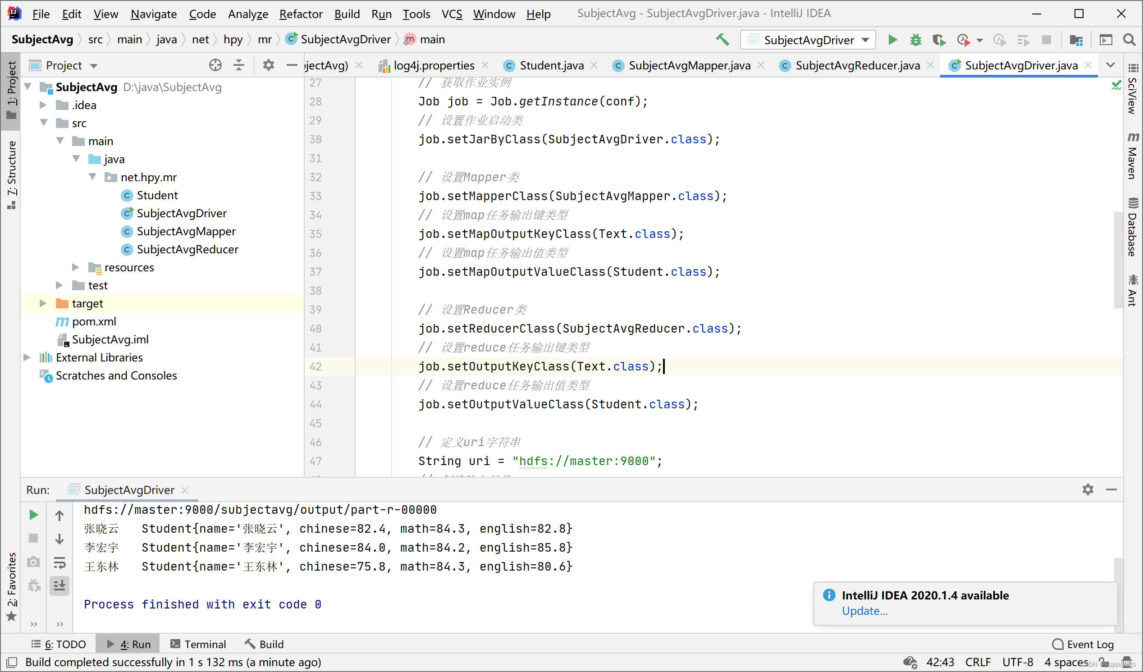Viewport: 1143px width, 672px height.
Task: Switch to Student.java editor tab
Action: point(551,65)
